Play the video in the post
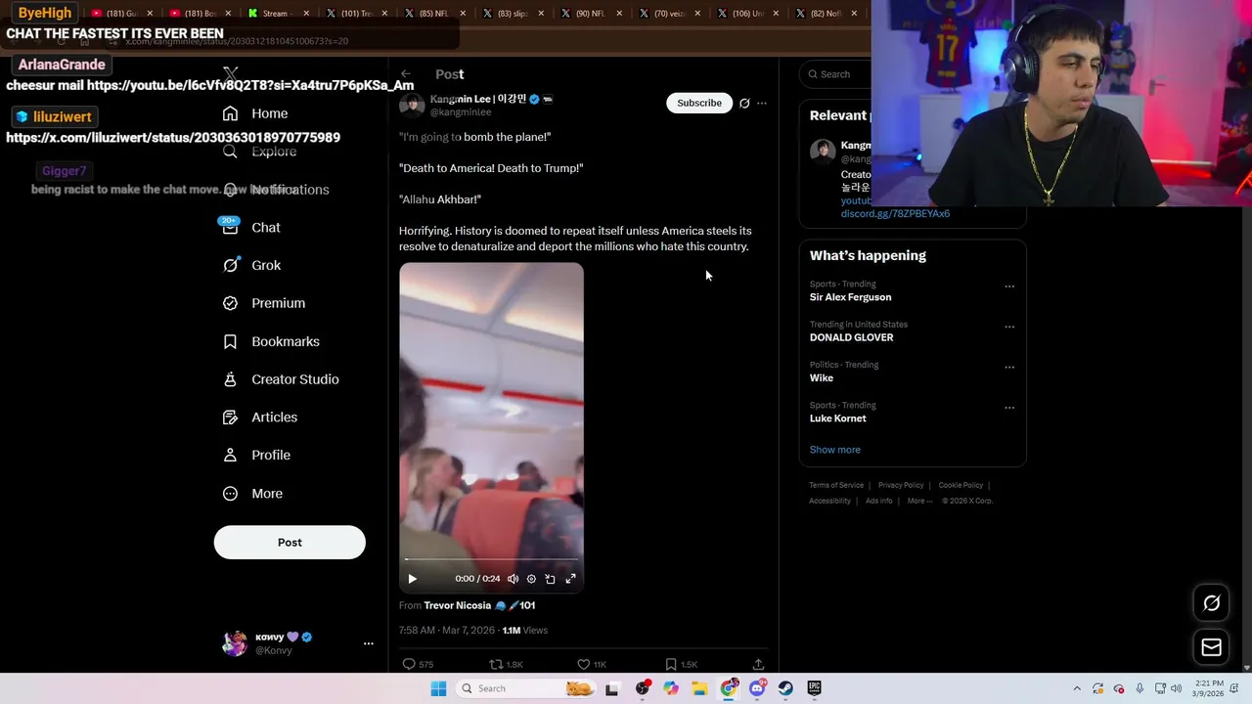Screen dimensions: 1252x704 [412, 579]
